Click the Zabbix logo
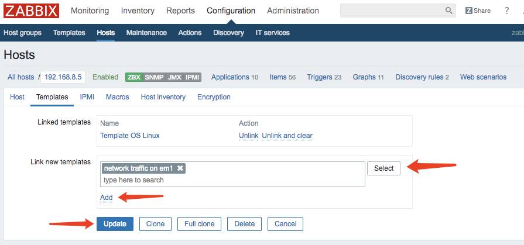The height and width of the screenshot is (245, 524). (32, 11)
